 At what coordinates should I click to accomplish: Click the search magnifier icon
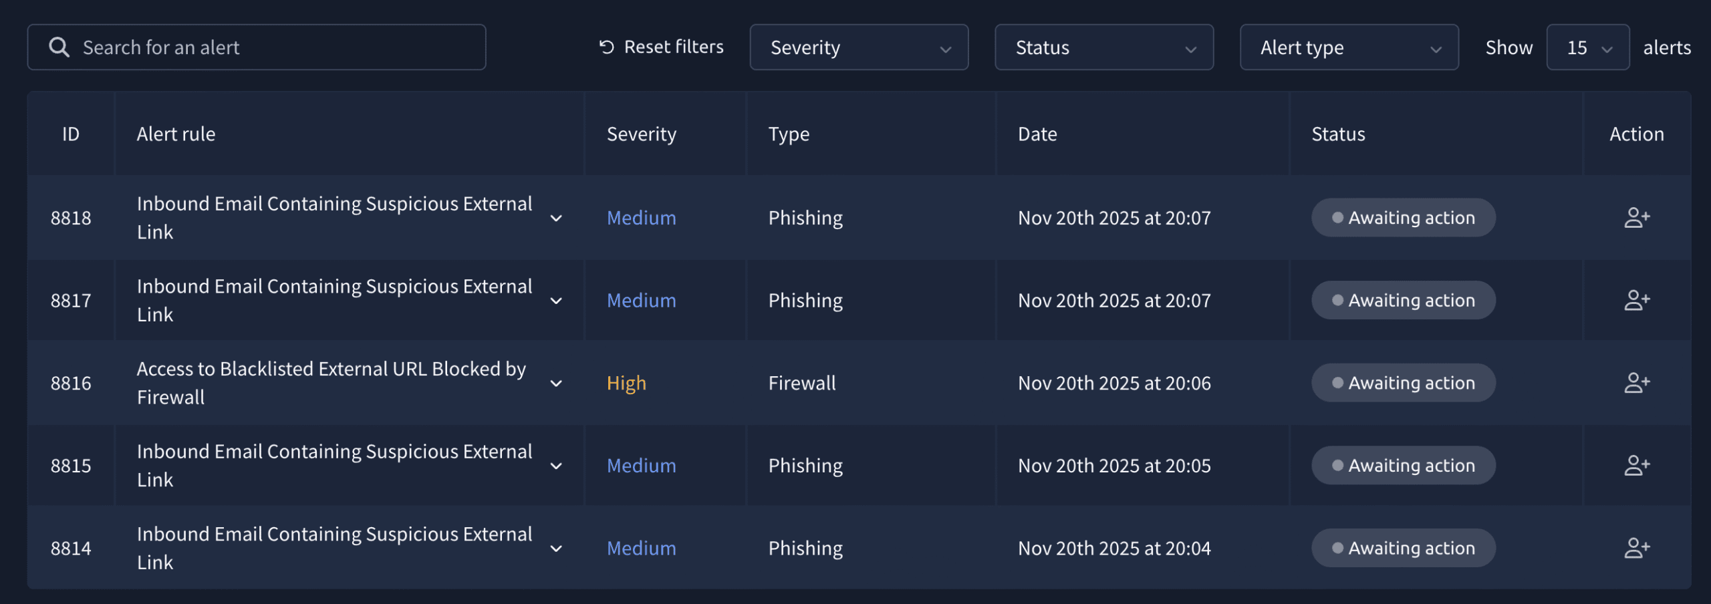point(59,47)
